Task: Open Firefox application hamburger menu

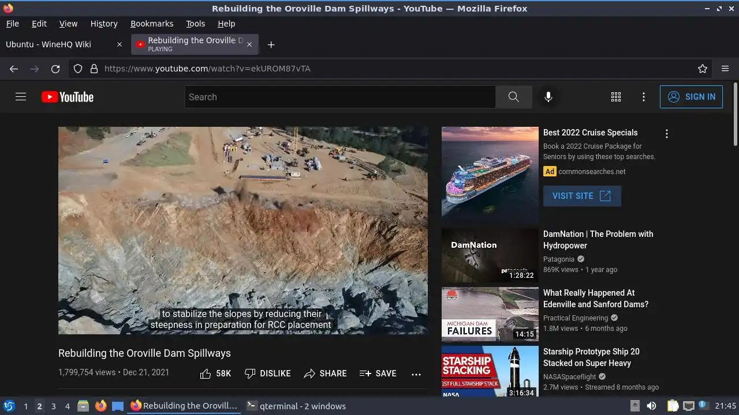Action: 725,69
